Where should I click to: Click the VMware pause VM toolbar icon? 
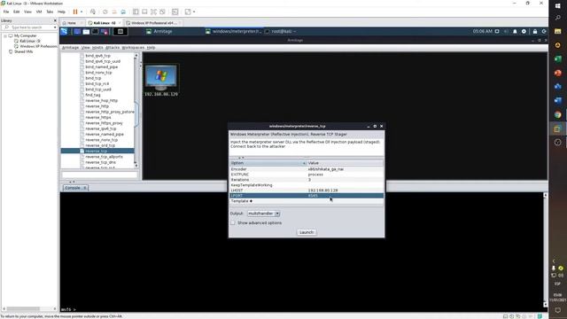click(75, 12)
